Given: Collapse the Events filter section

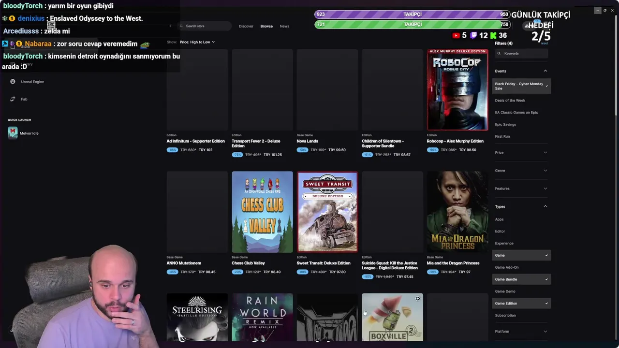Looking at the screenshot, I should click(x=521, y=71).
